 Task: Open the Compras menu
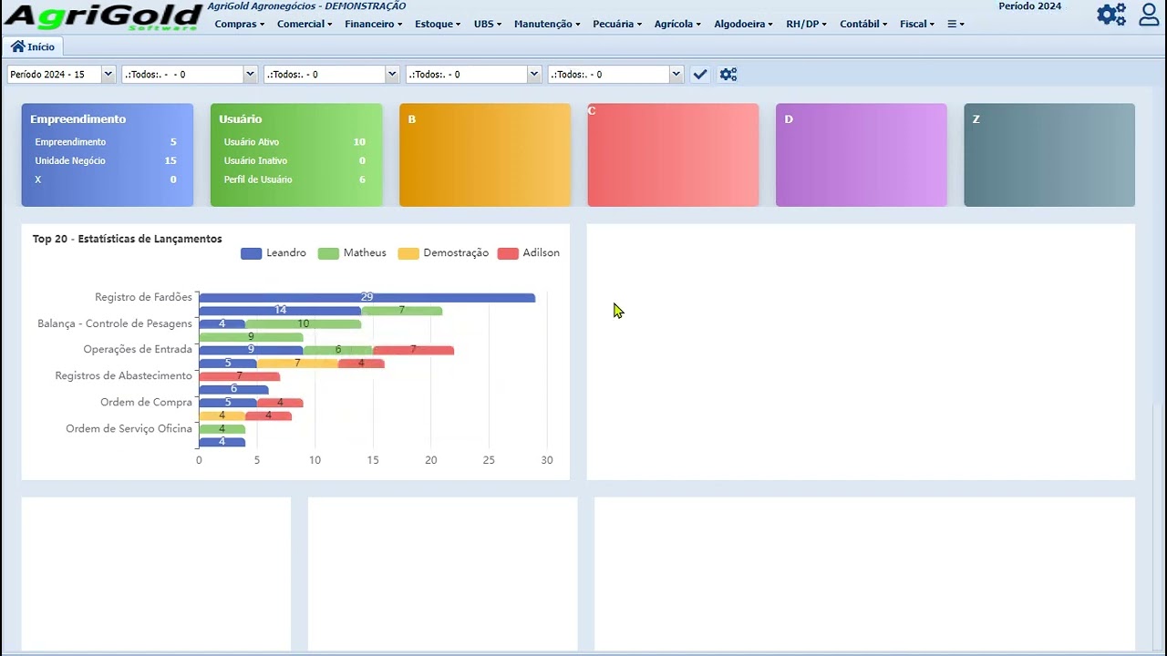click(240, 24)
